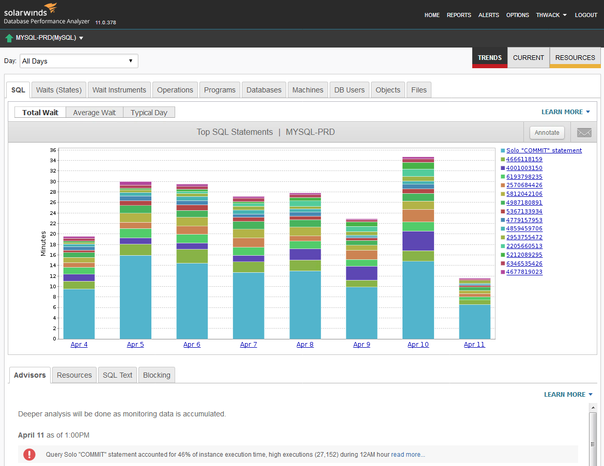The height and width of the screenshot is (466, 604).
Task: Open the Wait Instruments tab
Action: [119, 90]
